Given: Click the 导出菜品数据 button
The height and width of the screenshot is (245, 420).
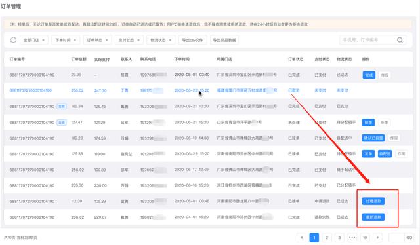Looking at the screenshot, I should tap(224, 40).
